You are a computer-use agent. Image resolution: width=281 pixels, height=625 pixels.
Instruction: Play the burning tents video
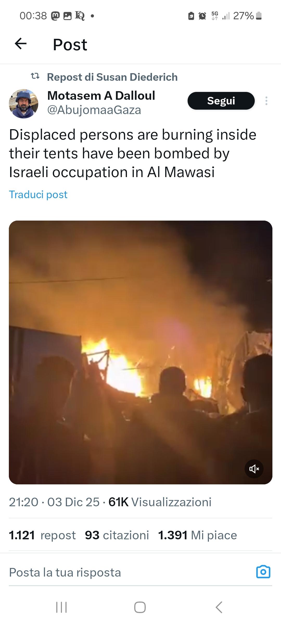140,352
